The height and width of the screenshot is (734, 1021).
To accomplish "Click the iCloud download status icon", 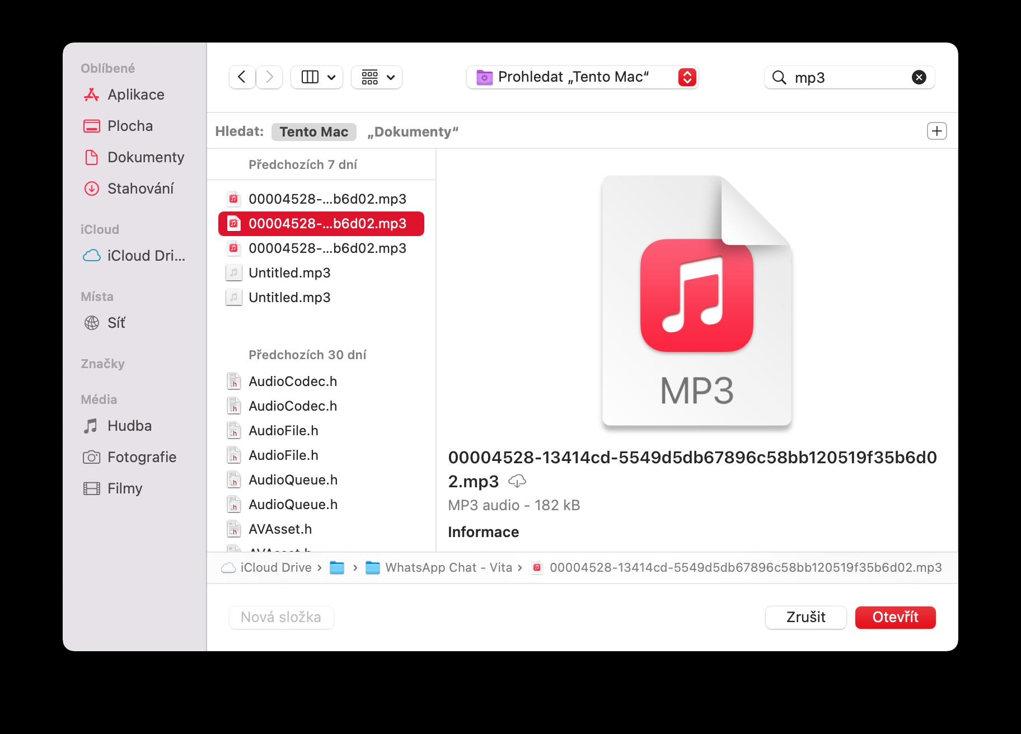I will coord(517,481).
